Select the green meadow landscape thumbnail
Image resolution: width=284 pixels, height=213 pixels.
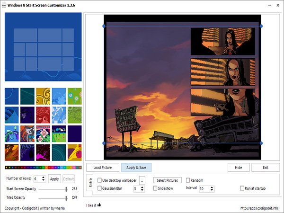point(59,134)
